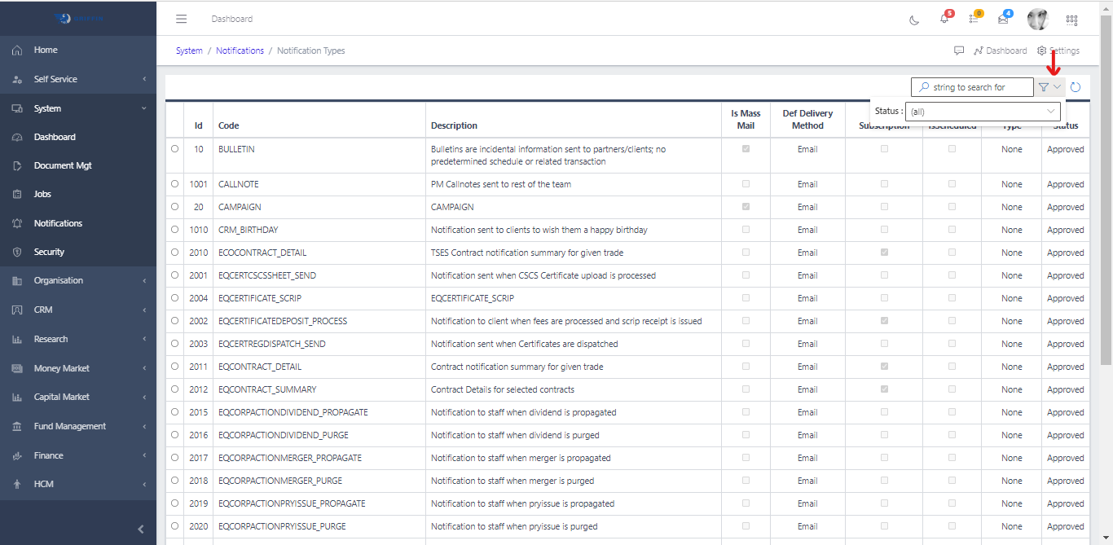This screenshot has width=1113, height=545.
Task: Collapse sidebar using bottom arrow icon
Action: [140, 529]
